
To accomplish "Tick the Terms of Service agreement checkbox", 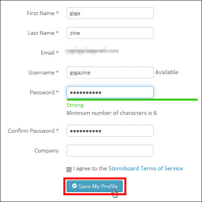I will (x=69, y=170).
